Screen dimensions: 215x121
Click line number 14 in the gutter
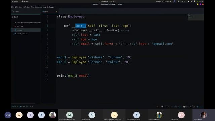point(47,75)
